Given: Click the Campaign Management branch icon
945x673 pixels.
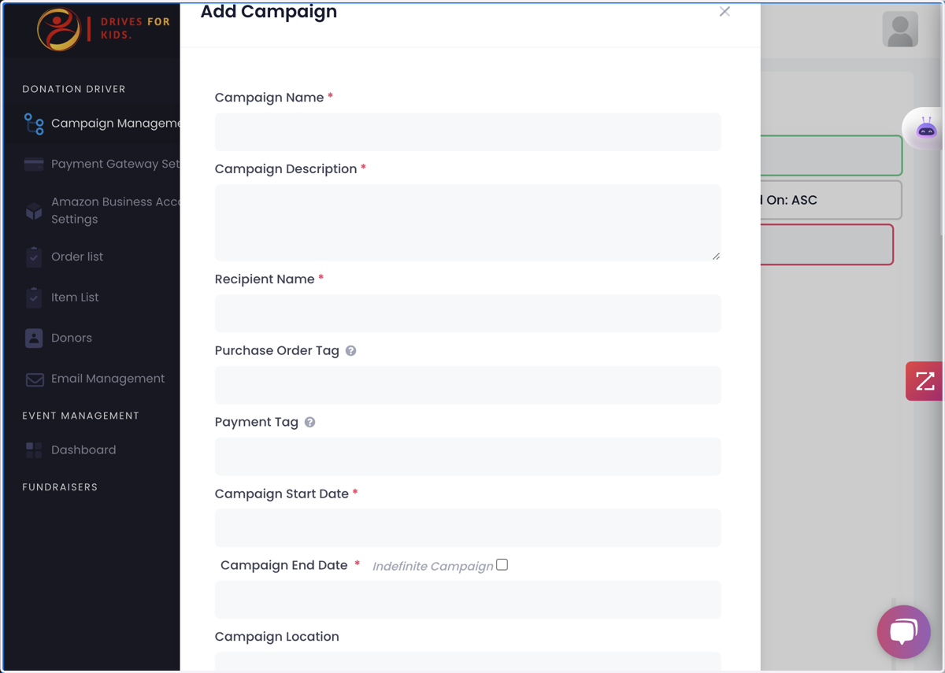Looking at the screenshot, I should coord(34,124).
